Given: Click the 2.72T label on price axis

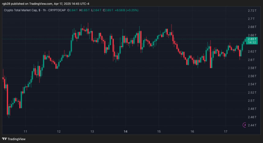Looking at the screenshot, I should [x=251, y=11].
